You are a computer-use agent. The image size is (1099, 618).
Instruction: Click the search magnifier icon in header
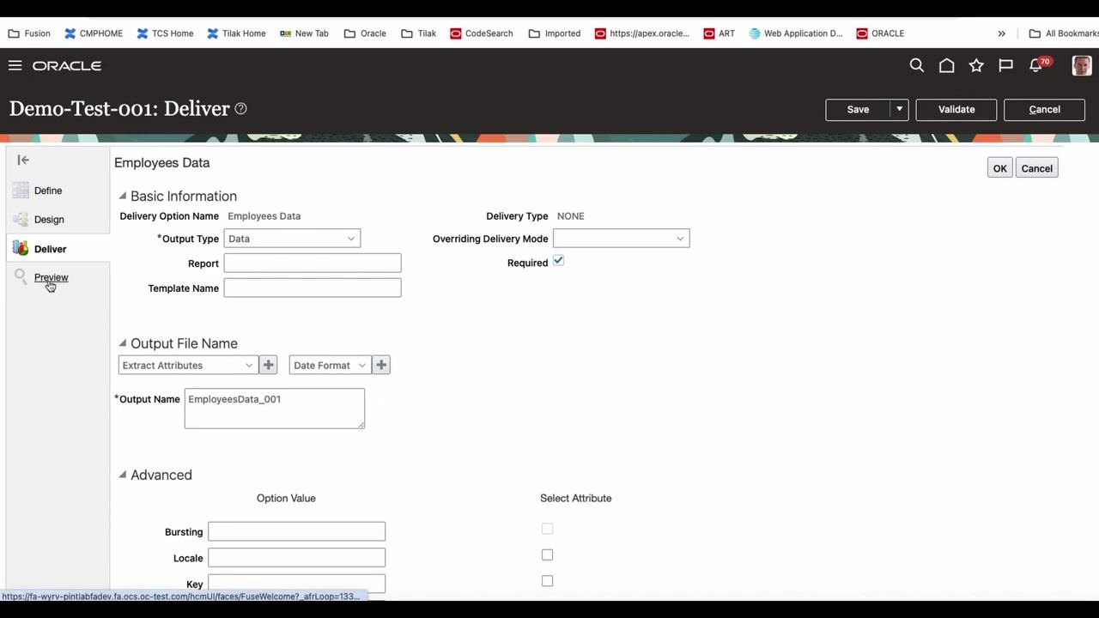[917, 65]
